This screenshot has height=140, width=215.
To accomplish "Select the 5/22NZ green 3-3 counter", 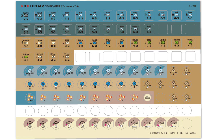I will [x=149, y=43].
